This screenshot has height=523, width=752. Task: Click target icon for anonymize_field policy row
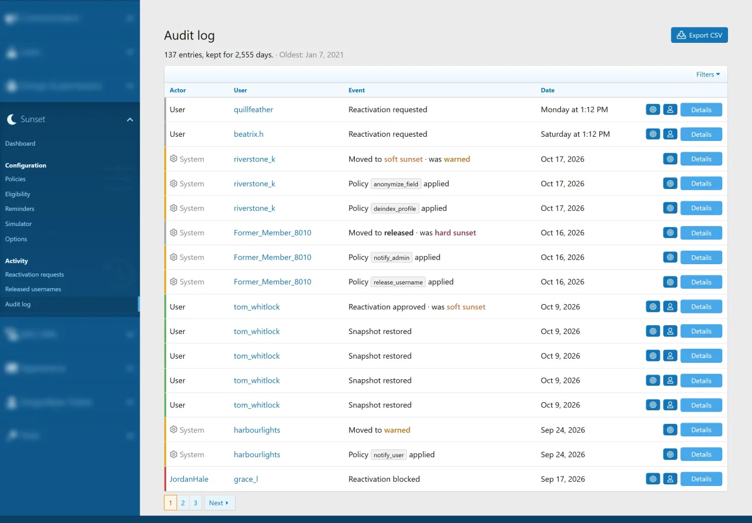tap(670, 183)
